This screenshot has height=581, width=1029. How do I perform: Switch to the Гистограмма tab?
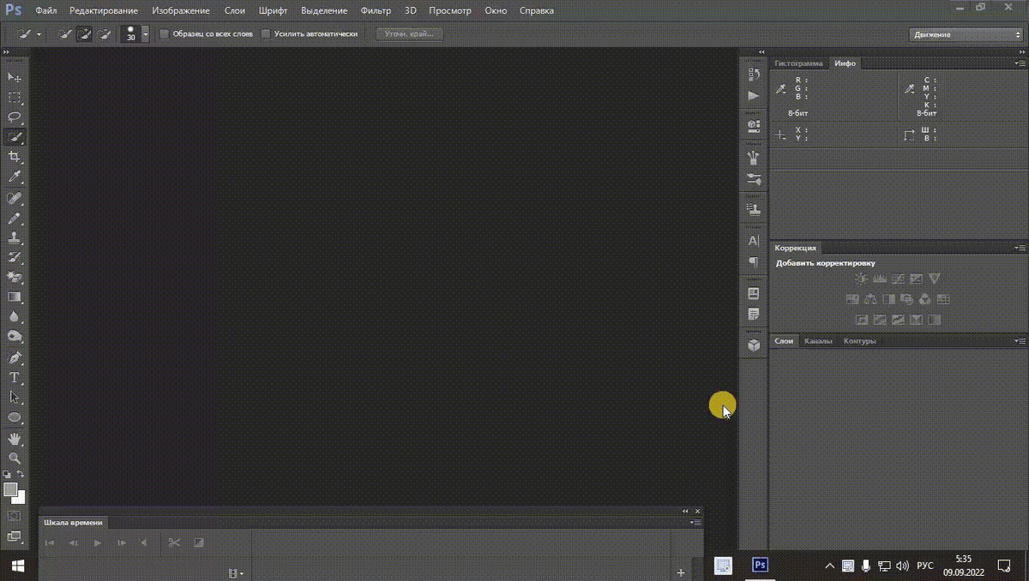[798, 63]
